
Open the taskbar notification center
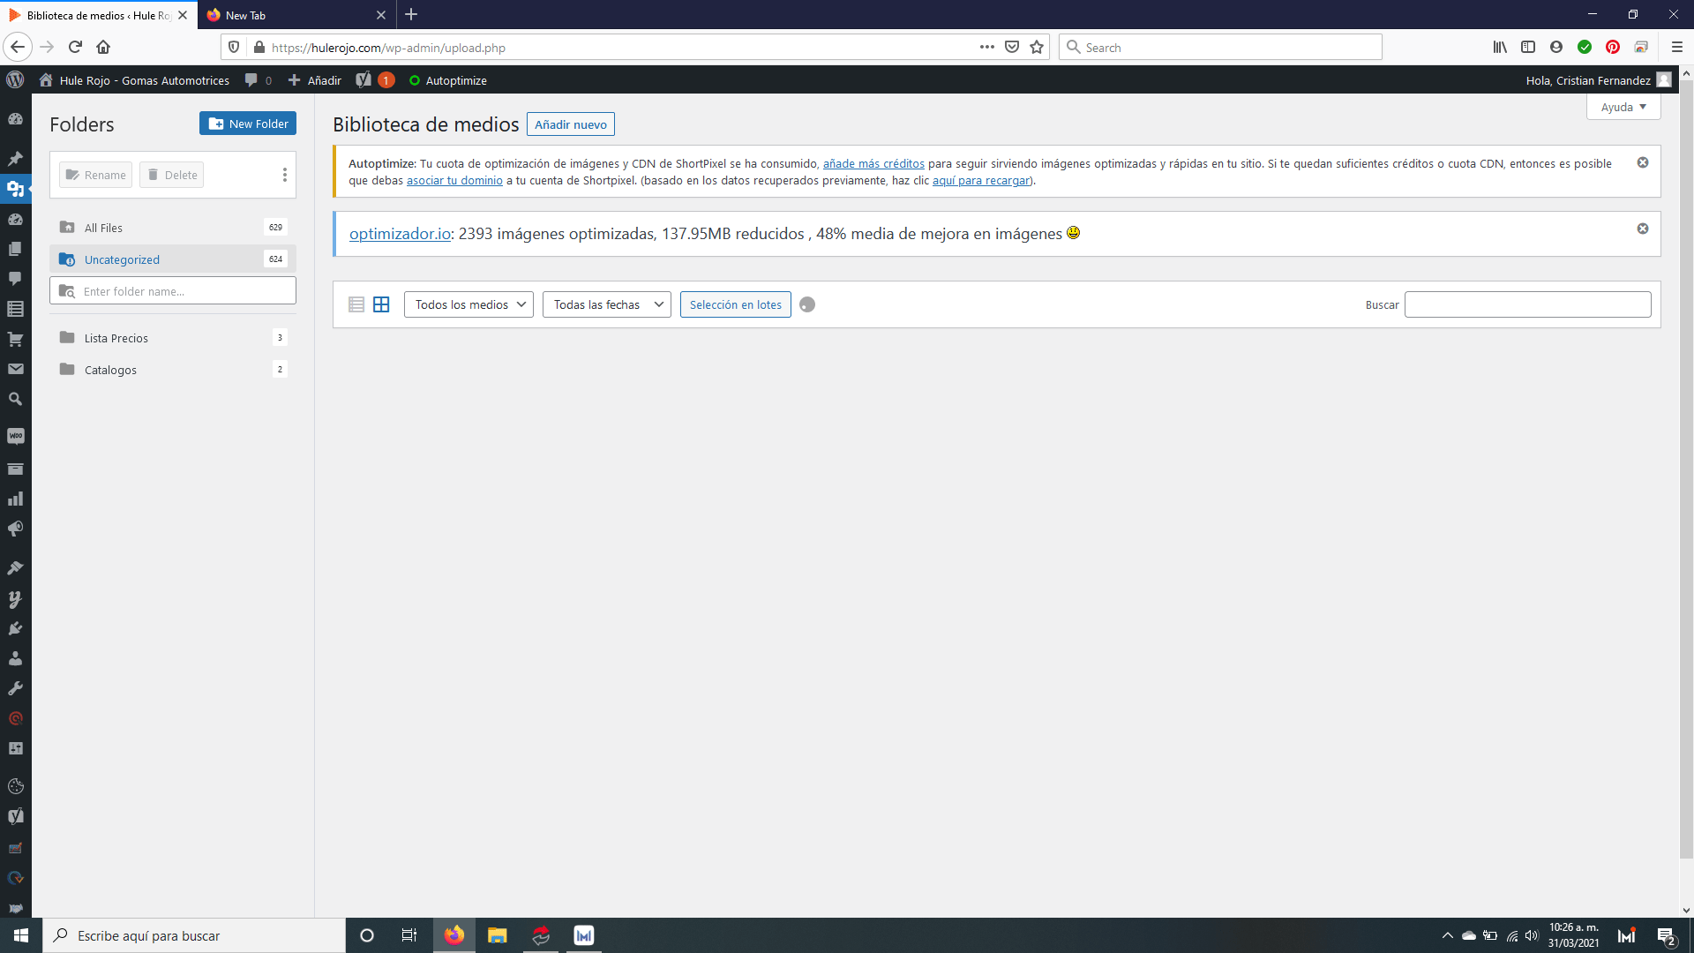tap(1666, 935)
